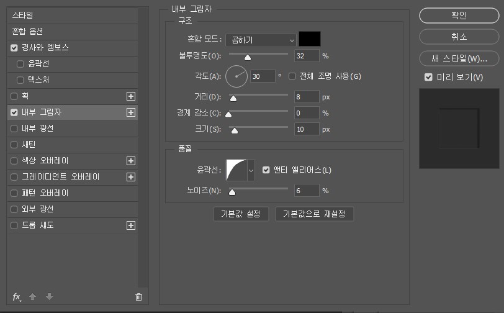Move effect down arrow icon
Screen dimensions: 504x313
pos(49,297)
